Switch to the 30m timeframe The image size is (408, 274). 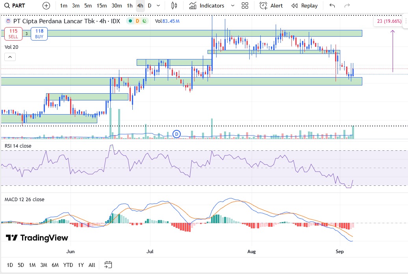pos(117,6)
